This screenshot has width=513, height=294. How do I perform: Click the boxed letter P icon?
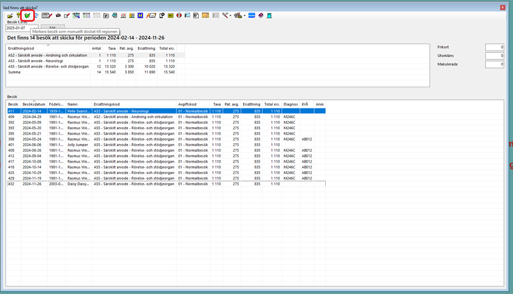(106, 16)
